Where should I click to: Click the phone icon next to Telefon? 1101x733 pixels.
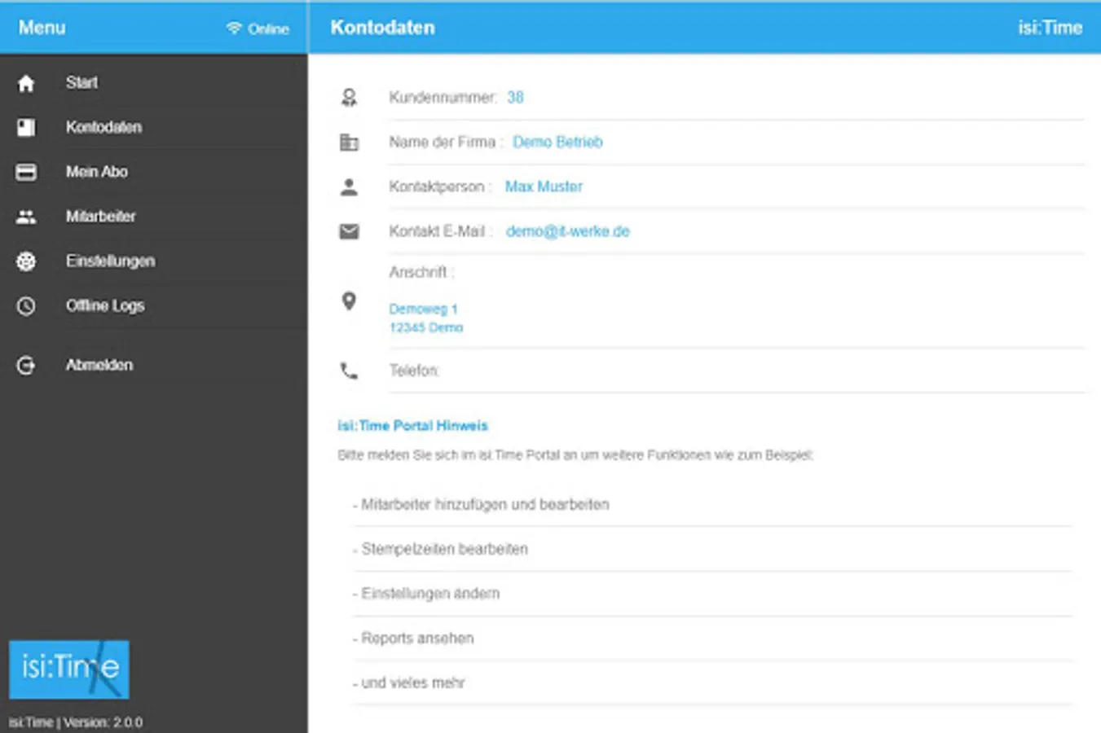tap(349, 371)
